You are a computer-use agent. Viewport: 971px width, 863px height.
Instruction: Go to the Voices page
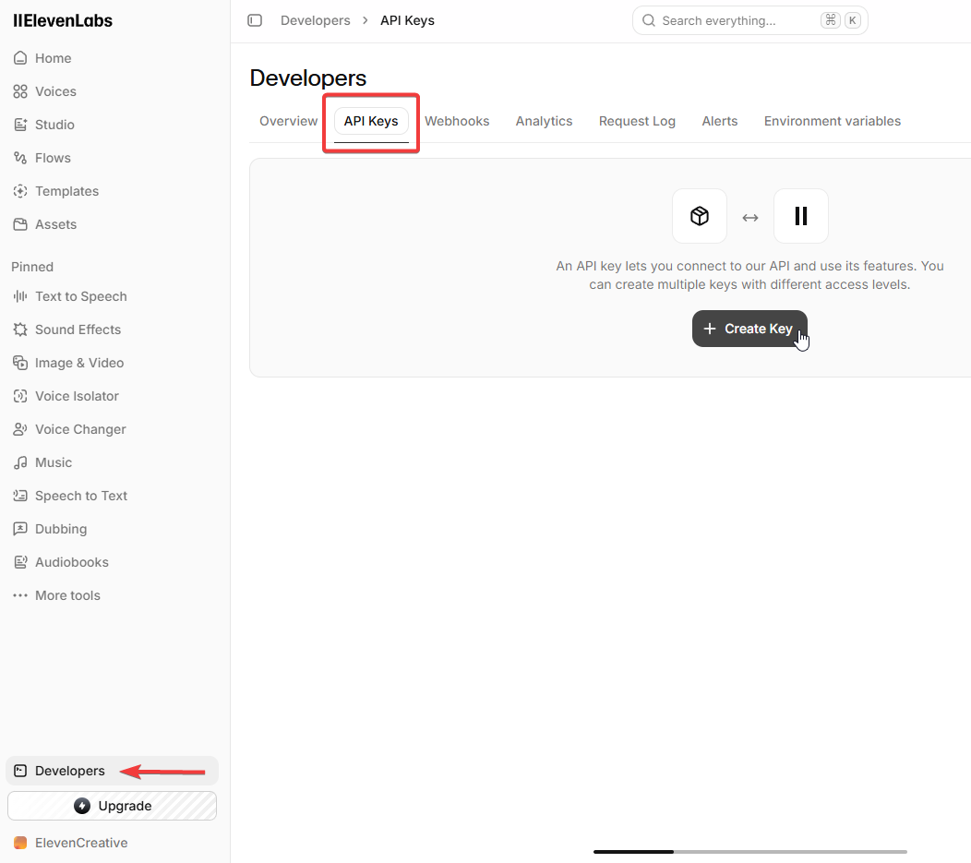[55, 91]
